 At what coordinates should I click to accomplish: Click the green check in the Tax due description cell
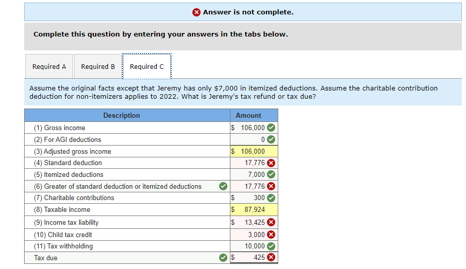pyautogui.click(x=223, y=258)
